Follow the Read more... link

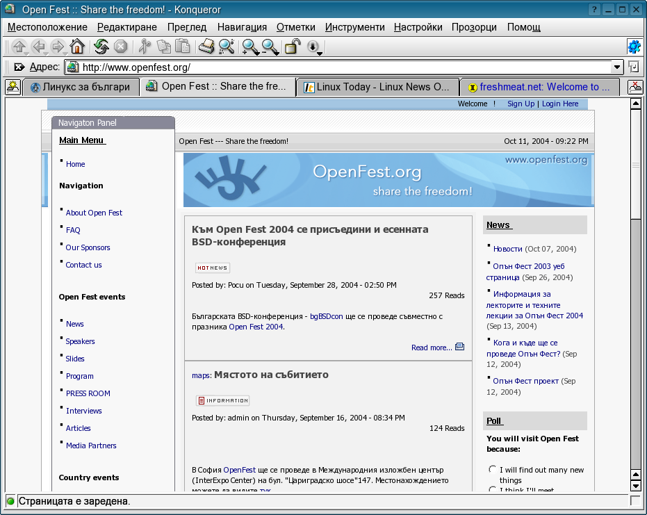pos(431,348)
